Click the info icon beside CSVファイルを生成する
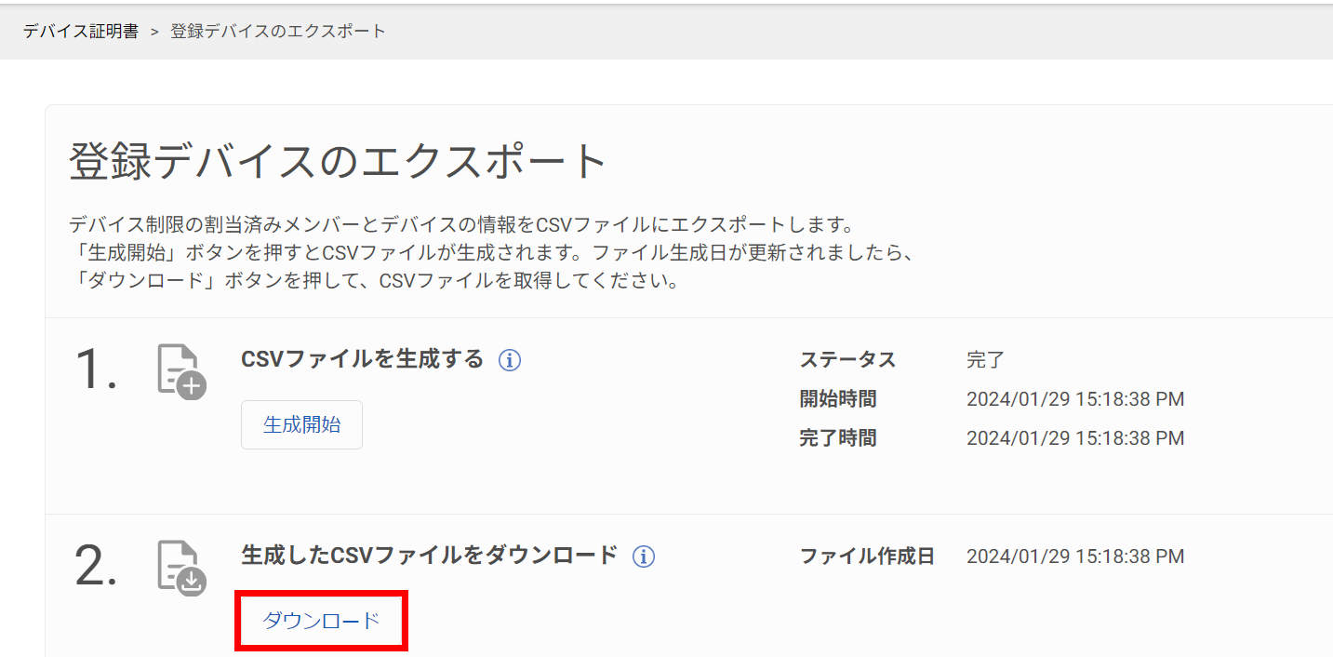1333x657 pixels. pos(510,360)
